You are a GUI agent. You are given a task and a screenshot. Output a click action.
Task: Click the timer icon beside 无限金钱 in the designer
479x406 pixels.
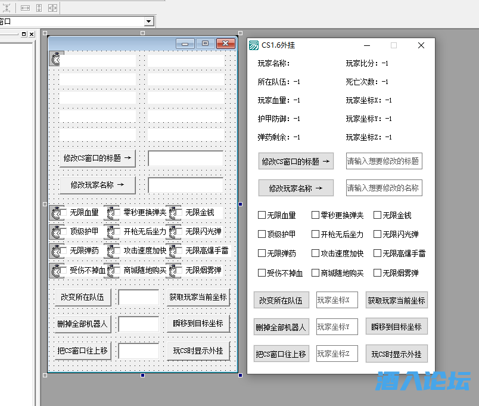click(x=172, y=213)
